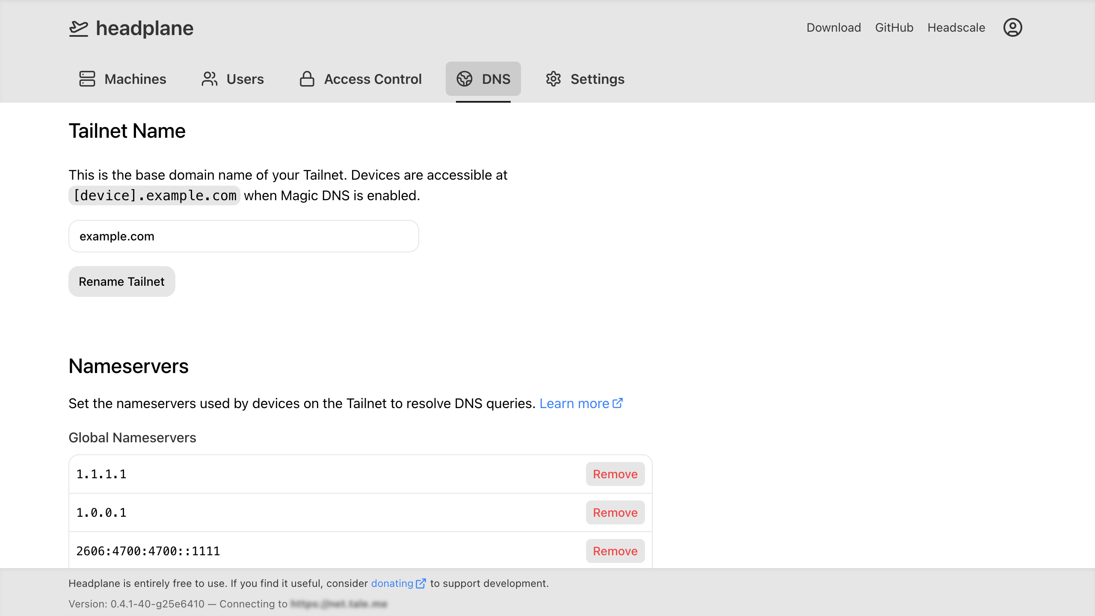Image resolution: width=1095 pixels, height=616 pixels.
Task: Remove the 1.1.1.1 nameserver
Action: (x=615, y=474)
